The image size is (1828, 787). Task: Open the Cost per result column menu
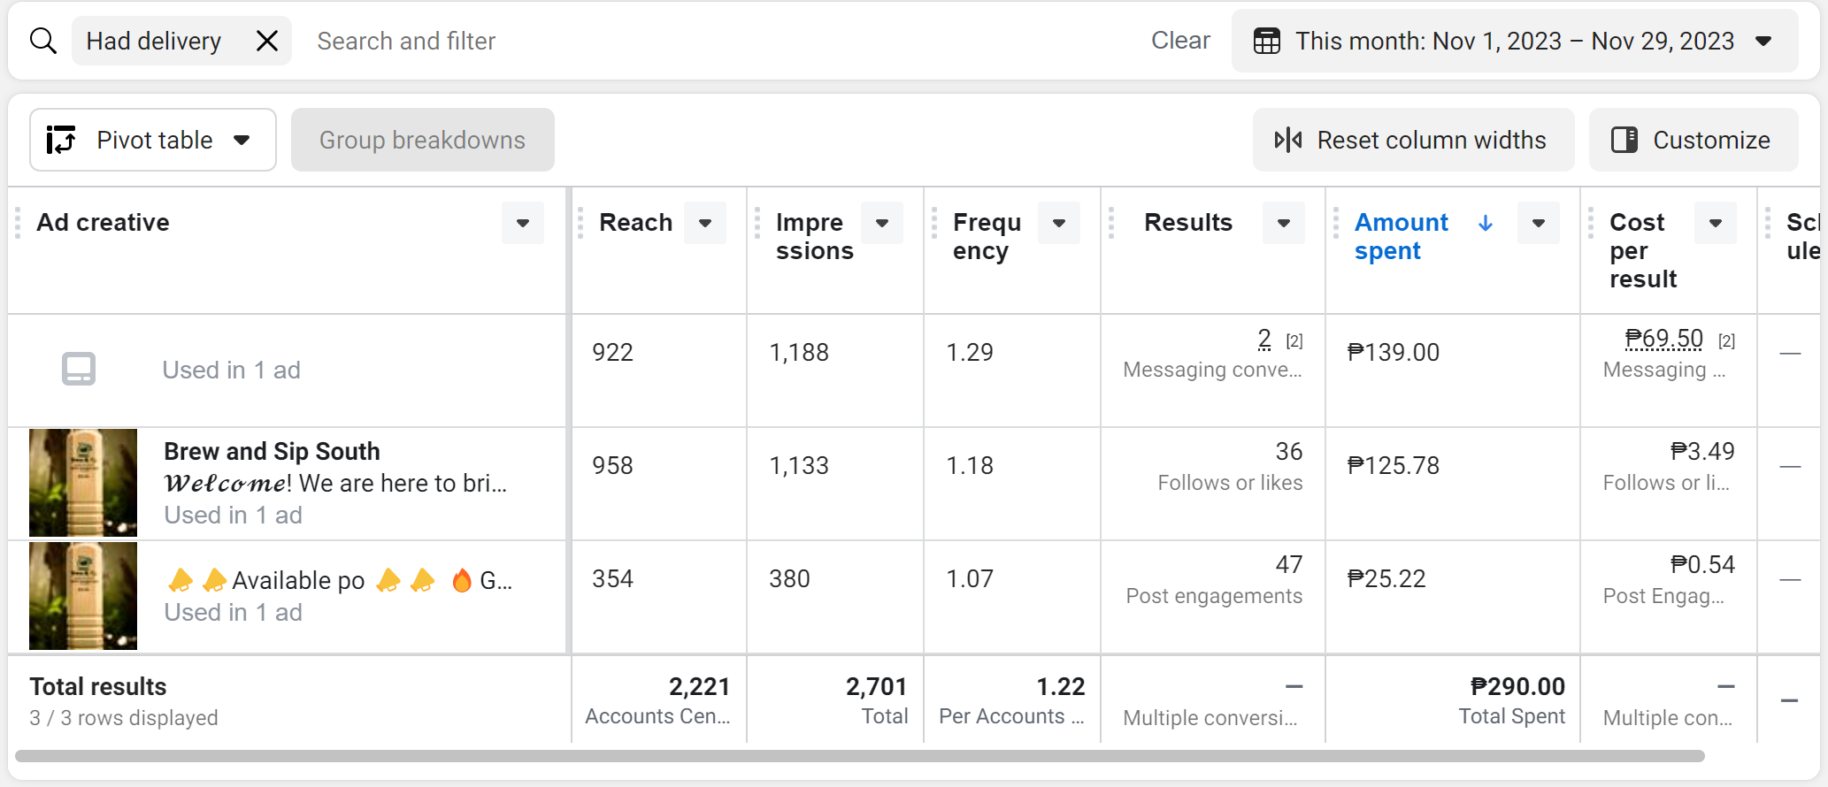click(x=1716, y=223)
